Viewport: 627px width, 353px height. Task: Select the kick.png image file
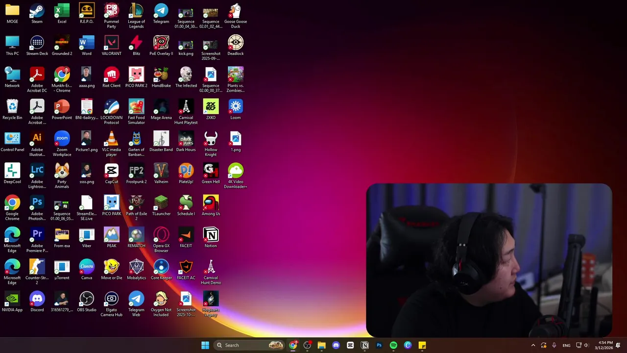(x=186, y=46)
